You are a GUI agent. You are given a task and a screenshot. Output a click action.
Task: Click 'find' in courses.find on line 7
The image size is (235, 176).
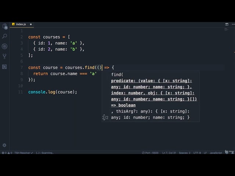tap(90, 67)
